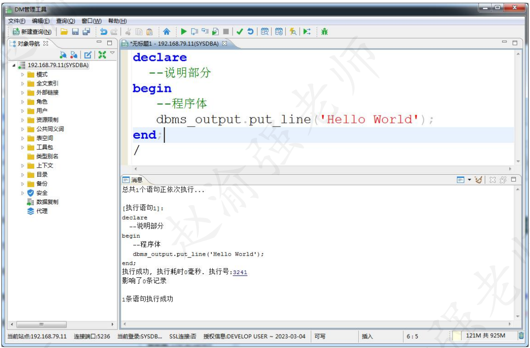Close the 对象导航 tab
Viewport: 530px width, 348px height.
click(x=46, y=43)
